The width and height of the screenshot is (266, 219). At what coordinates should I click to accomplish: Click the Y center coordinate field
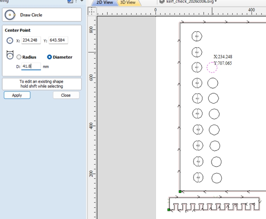58,40
